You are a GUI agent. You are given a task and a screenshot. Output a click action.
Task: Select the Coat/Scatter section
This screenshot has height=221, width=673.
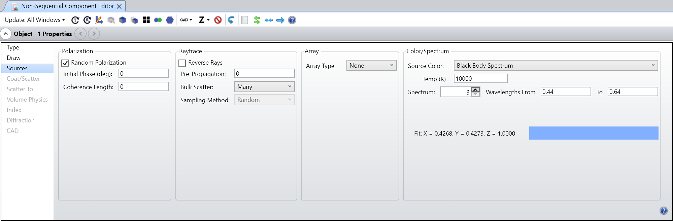coord(27,79)
